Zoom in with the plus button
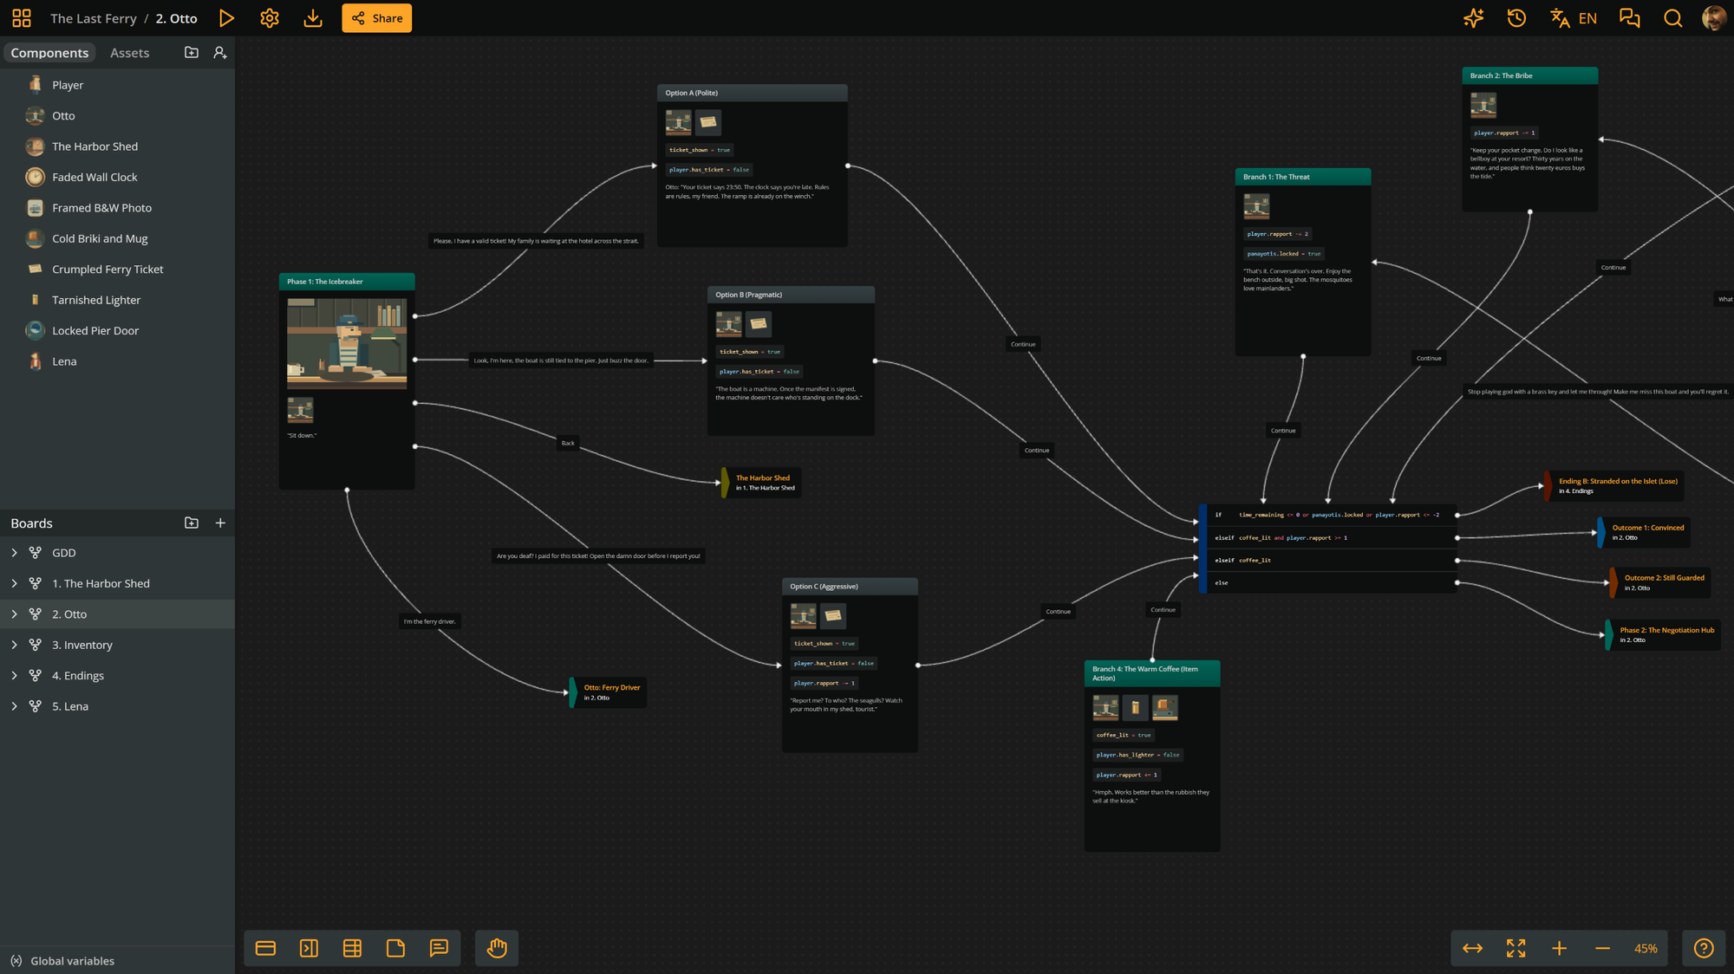The width and height of the screenshot is (1734, 974). [1559, 949]
